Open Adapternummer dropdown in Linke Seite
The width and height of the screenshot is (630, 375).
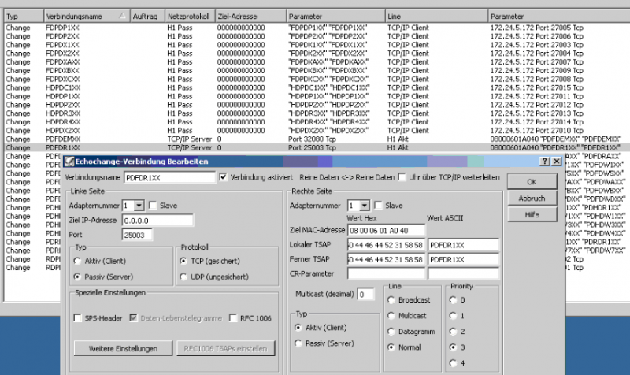click(x=139, y=205)
